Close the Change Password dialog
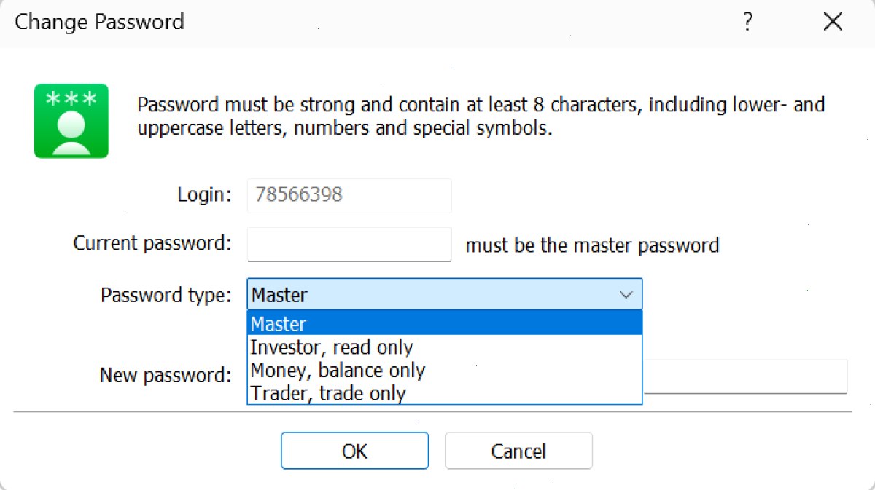The image size is (875, 490). pyautogui.click(x=833, y=23)
